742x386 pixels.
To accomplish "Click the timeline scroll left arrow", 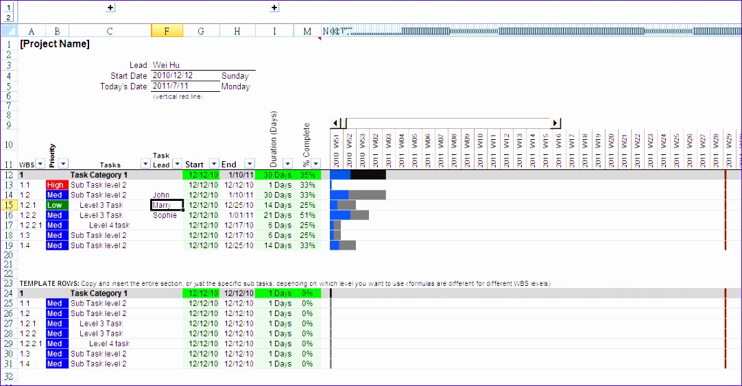I will click(335, 123).
